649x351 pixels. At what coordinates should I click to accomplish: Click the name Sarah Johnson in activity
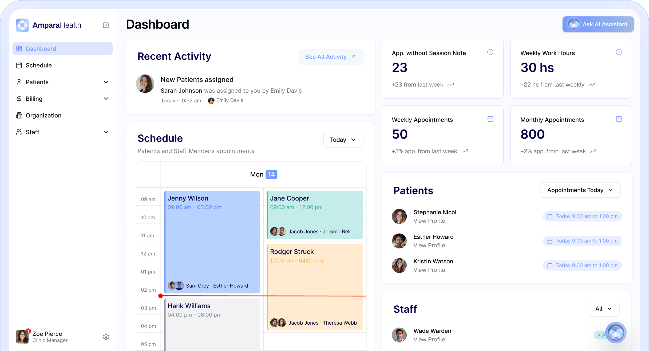(x=181, y=91)
